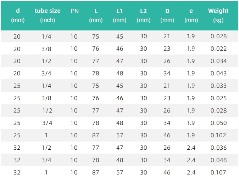Click the 'L2 (mm)' column header
The height and width of the screenshot is (178, 239).
click(x=143, y=15)
